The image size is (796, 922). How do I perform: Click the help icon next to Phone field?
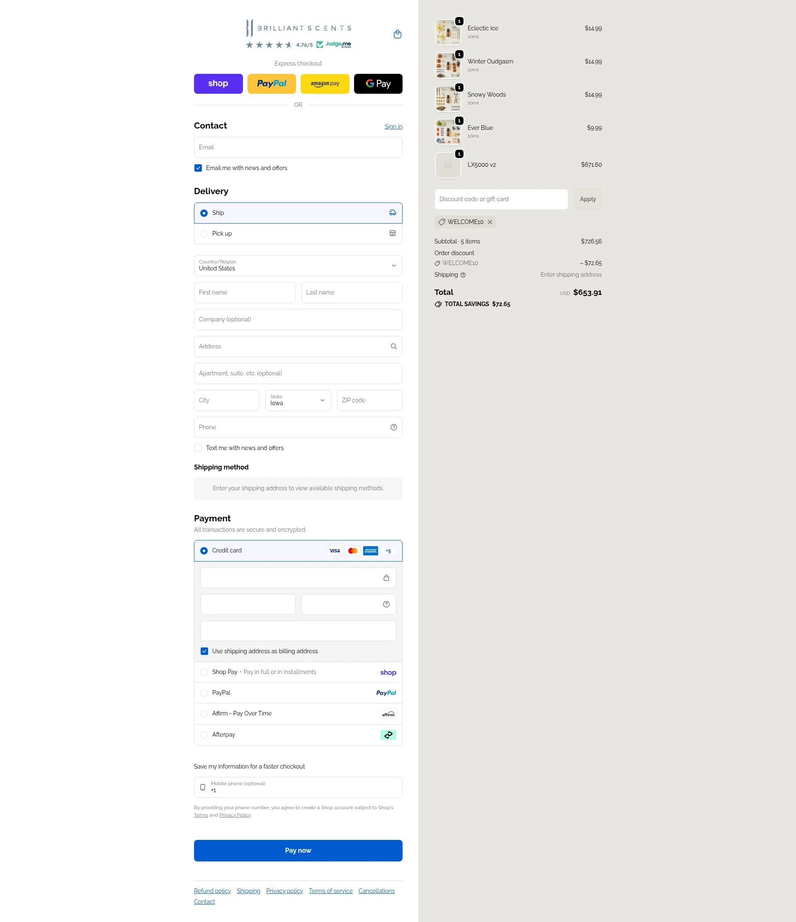coord(393,427)
